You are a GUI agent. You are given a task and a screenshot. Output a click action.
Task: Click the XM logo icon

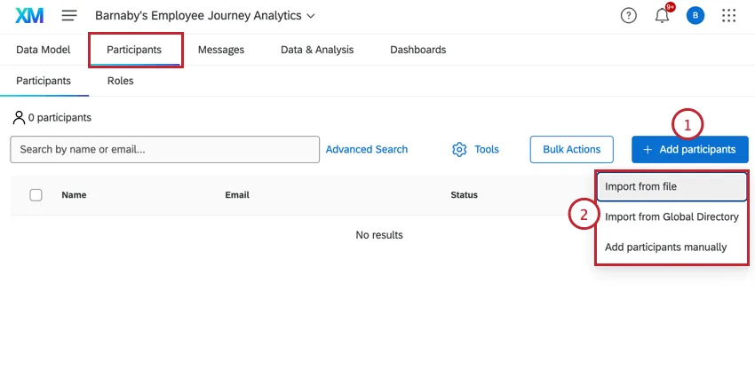tap(29, 16)
